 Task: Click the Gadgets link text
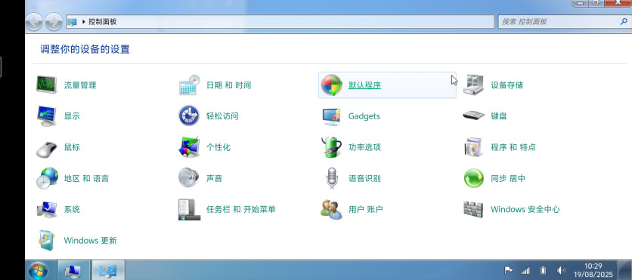pyautogui.click(x=364, y=116)
